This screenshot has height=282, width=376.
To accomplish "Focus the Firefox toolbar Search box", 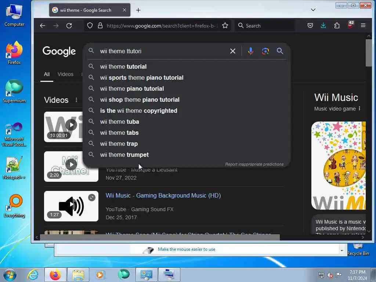I will 265,26.
